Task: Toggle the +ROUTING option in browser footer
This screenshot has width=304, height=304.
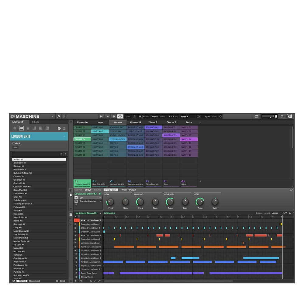Action: coord(22,281)
